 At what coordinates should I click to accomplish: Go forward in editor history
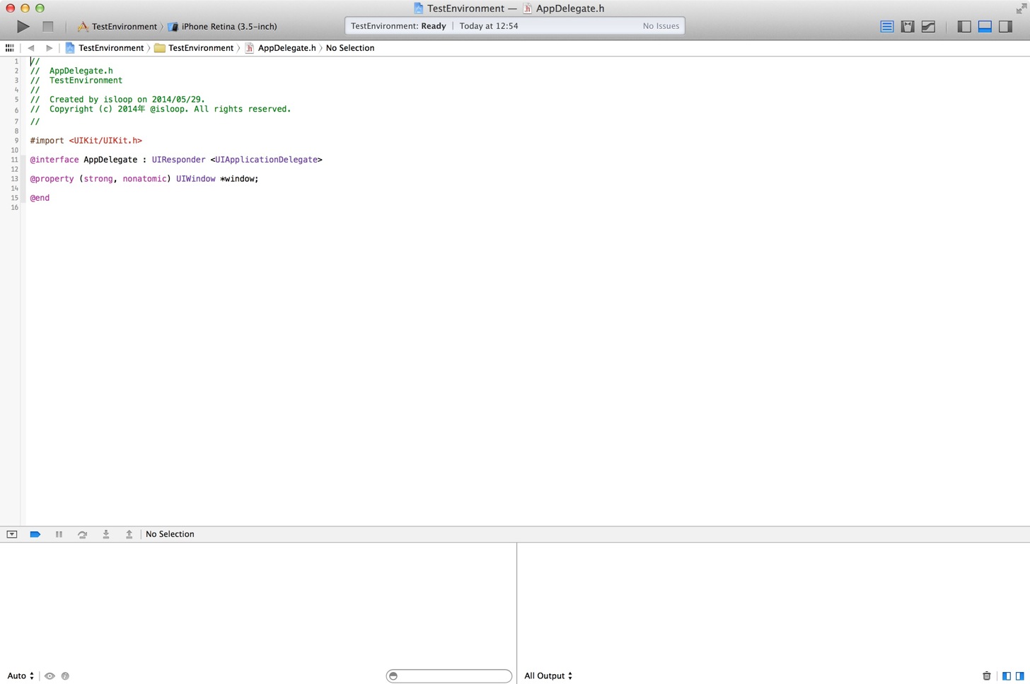pos(49,48)
